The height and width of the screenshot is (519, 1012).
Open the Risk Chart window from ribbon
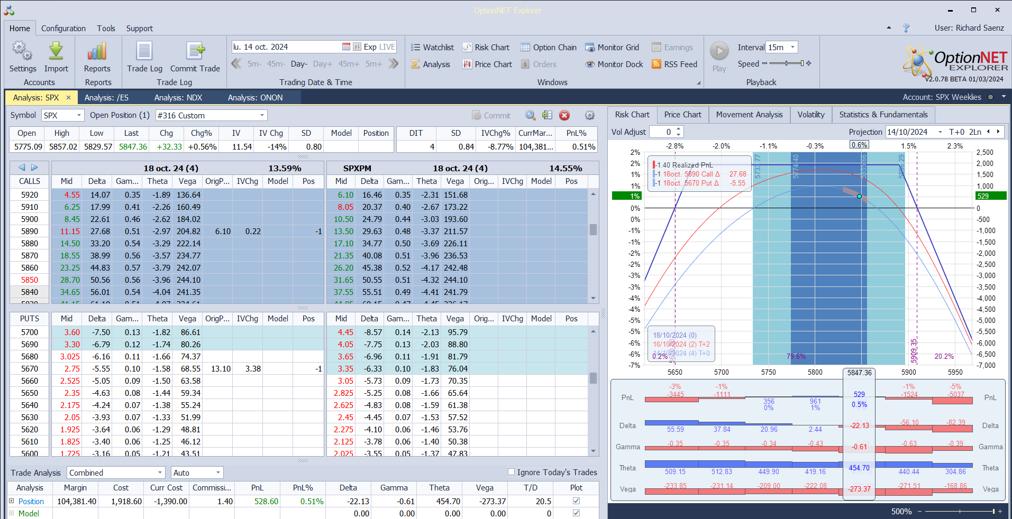[486, 48]
